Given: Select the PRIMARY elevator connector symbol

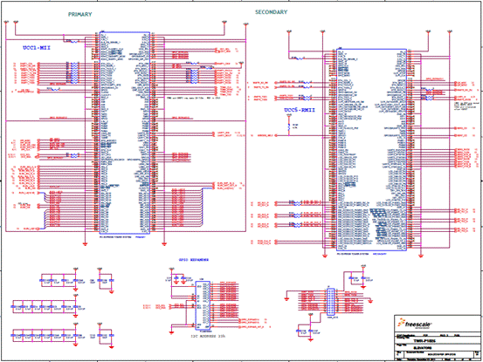Looking at the screenshot, I should 124,133.
